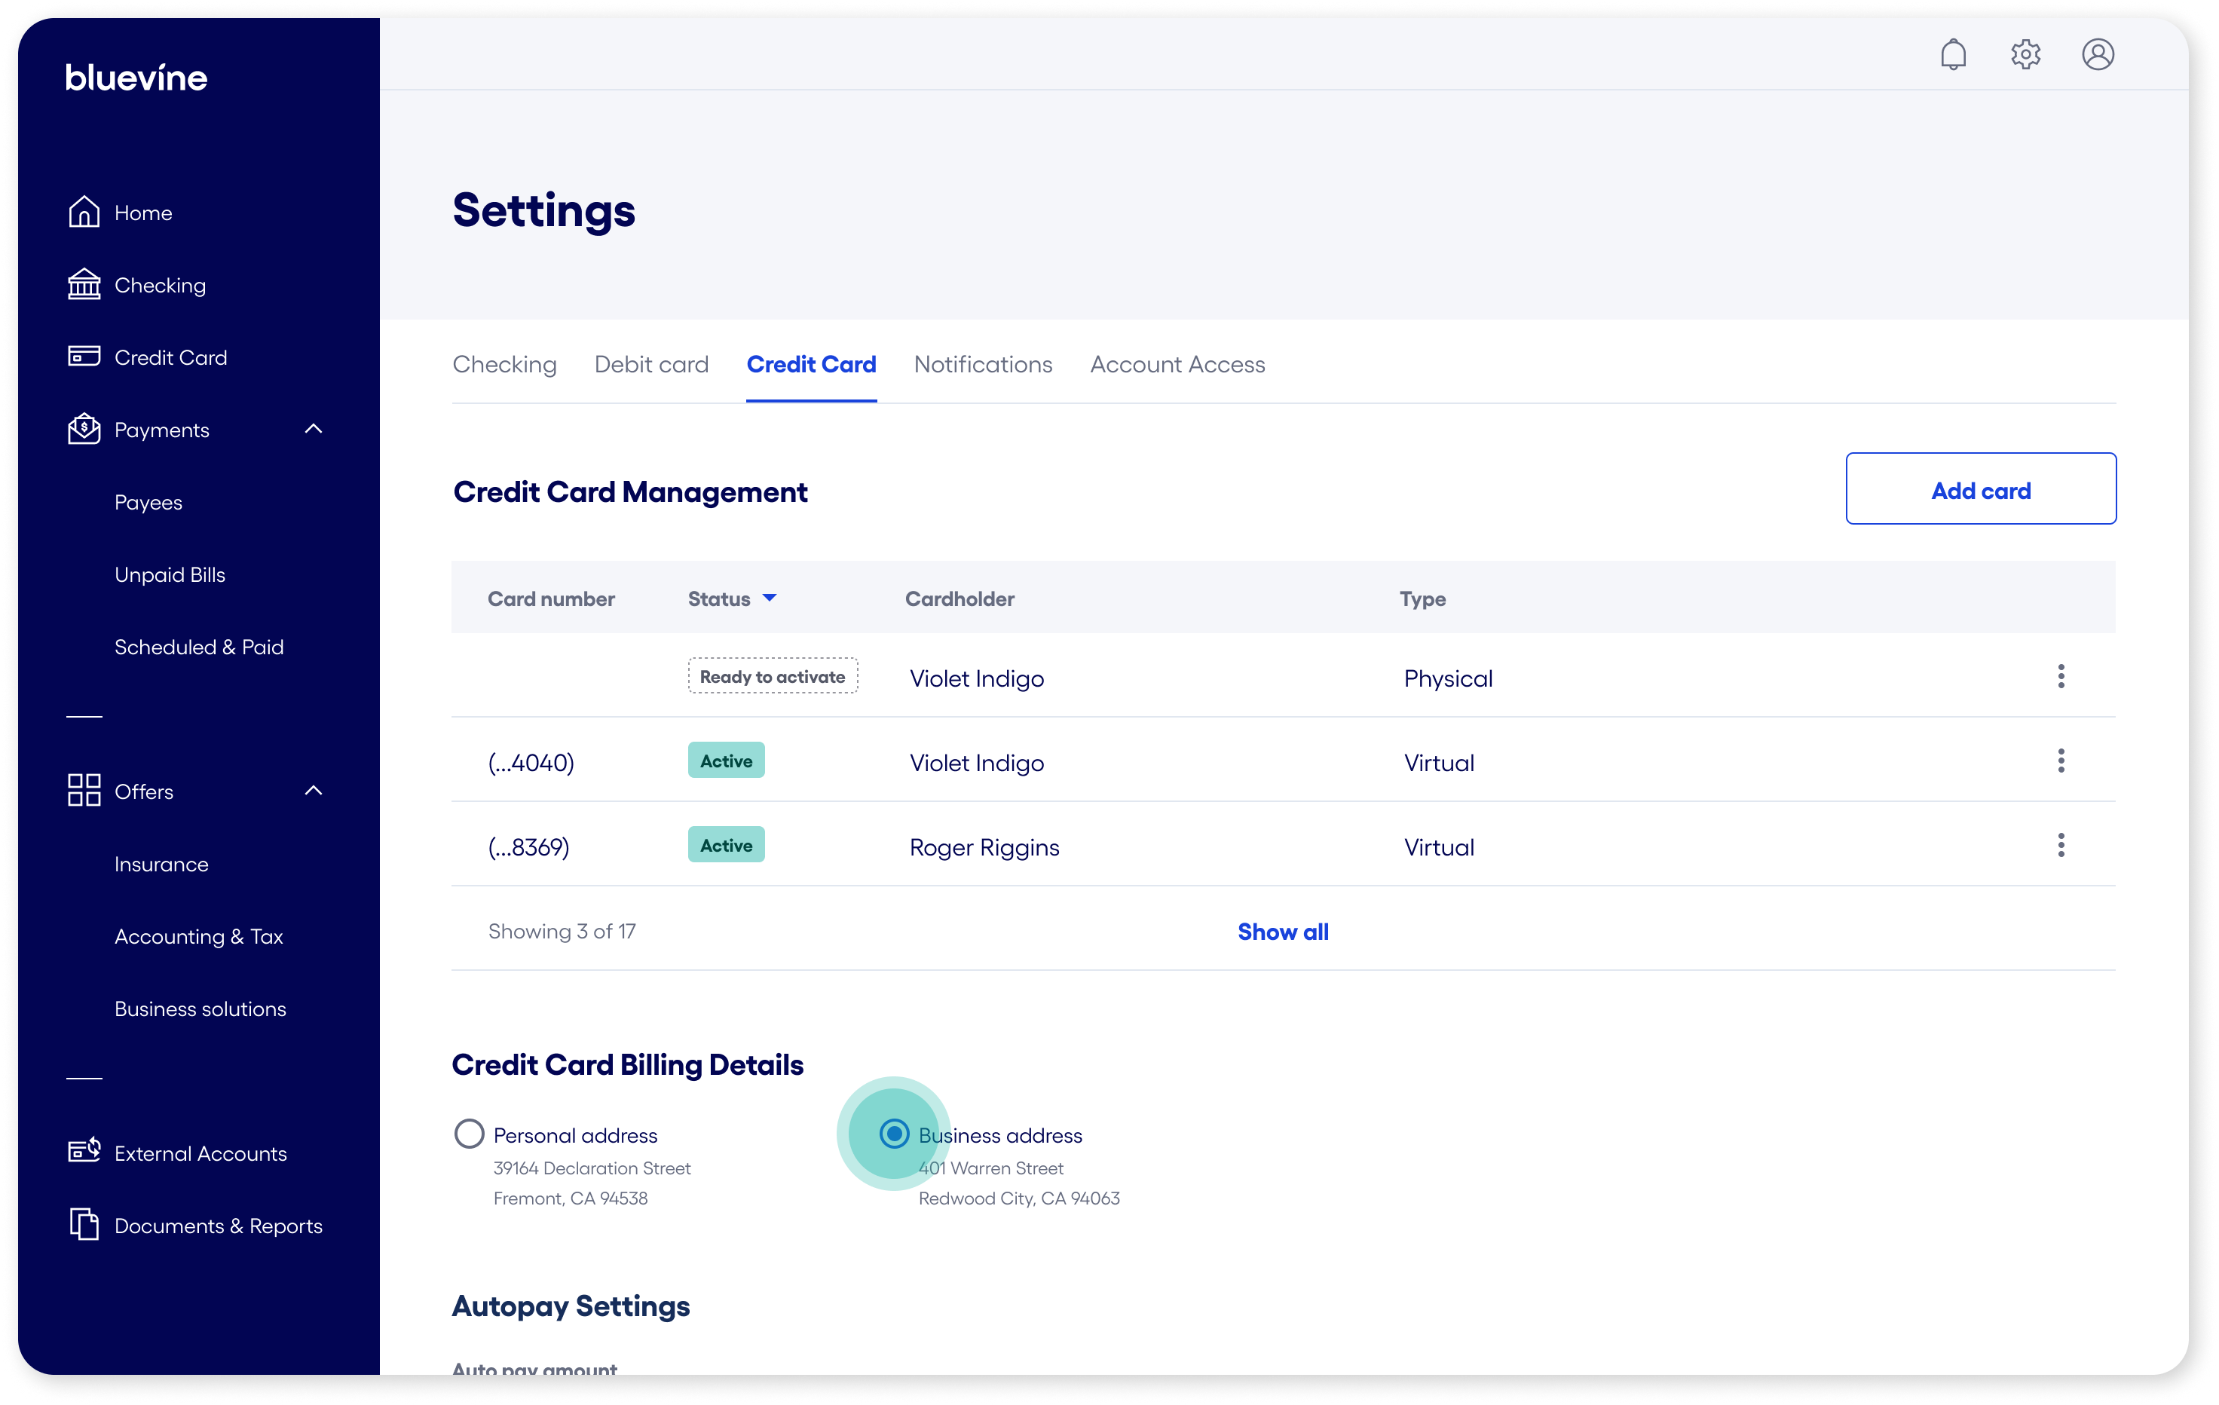Open the kebab menu for the Physical card
The image size is (2219, 1405).
click(x=2061, y=676)
